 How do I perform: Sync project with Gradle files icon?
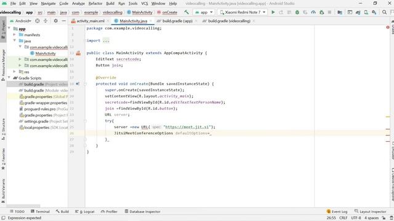(x=358, y=12)
